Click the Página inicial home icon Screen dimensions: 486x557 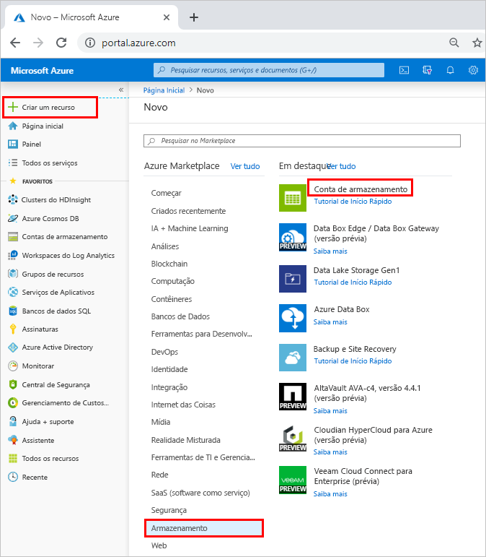(x=13, y=126)
